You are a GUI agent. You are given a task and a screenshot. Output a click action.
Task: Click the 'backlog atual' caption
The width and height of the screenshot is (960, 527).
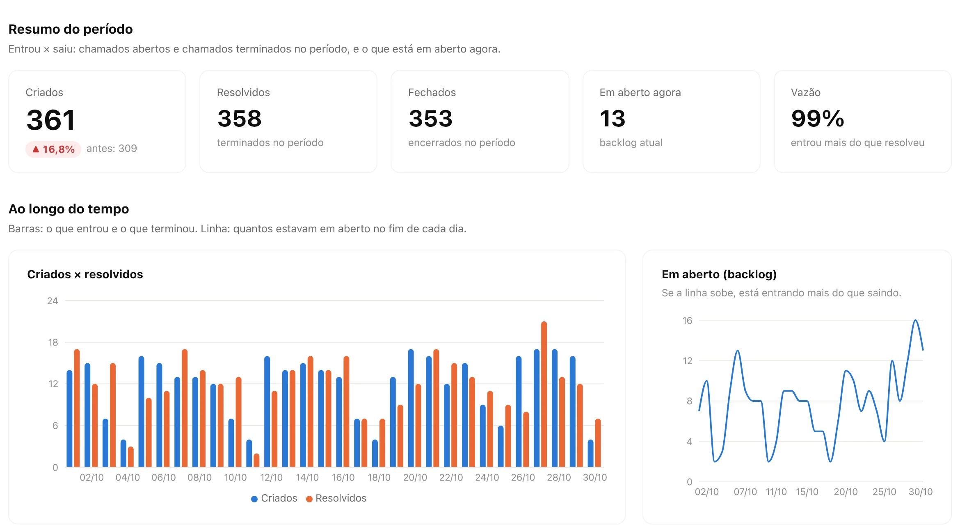tap(631, 143)
